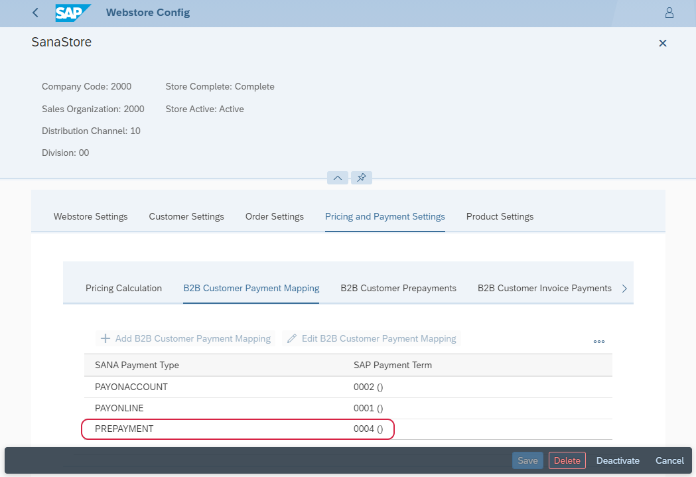Viewport: 696px width, 477px height.
Task: Click the SANA Payment Type column header
Action: click(x=137, y=365)
